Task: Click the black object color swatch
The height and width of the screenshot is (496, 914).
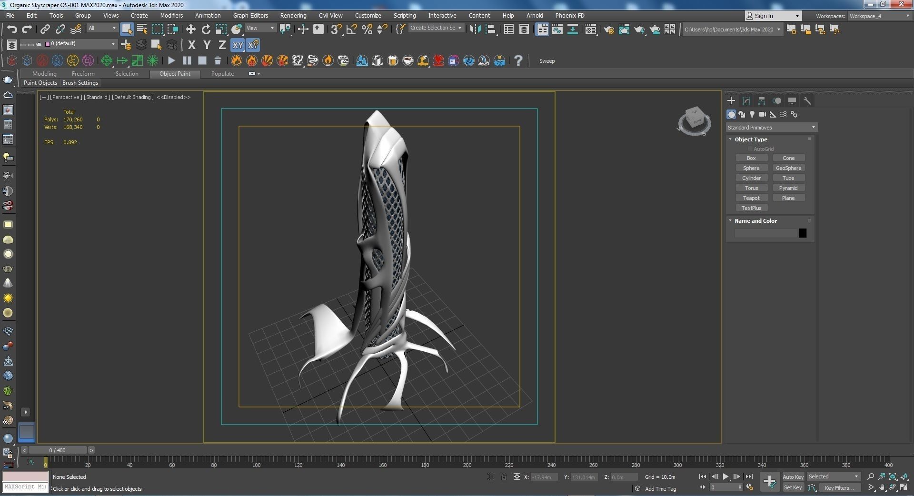Action: tap(802, 233)
